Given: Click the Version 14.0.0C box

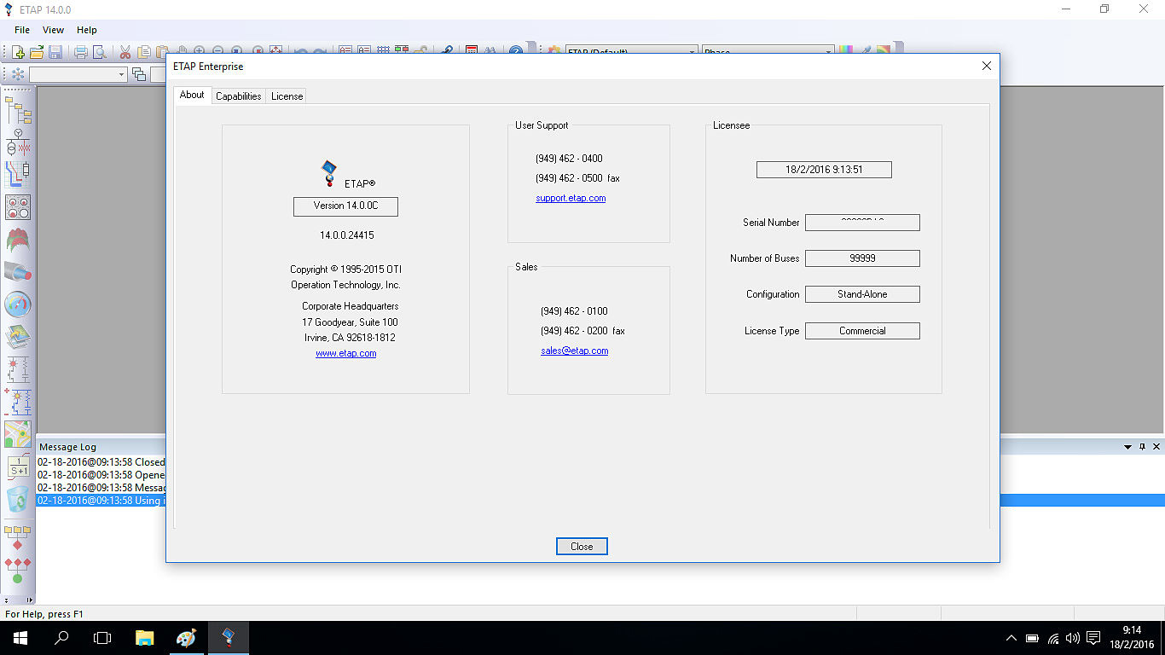Looking at the screenshot, I should pyautogui.click(x=345, y=206).
